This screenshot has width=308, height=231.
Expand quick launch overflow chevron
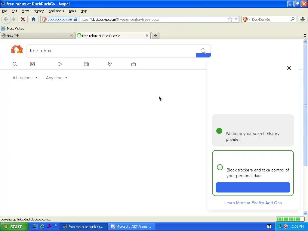[56, 225]
